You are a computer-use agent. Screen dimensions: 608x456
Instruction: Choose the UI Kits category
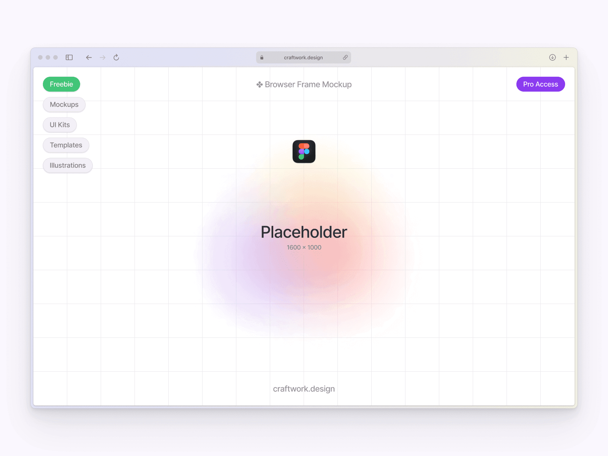[x=60, y=125]
